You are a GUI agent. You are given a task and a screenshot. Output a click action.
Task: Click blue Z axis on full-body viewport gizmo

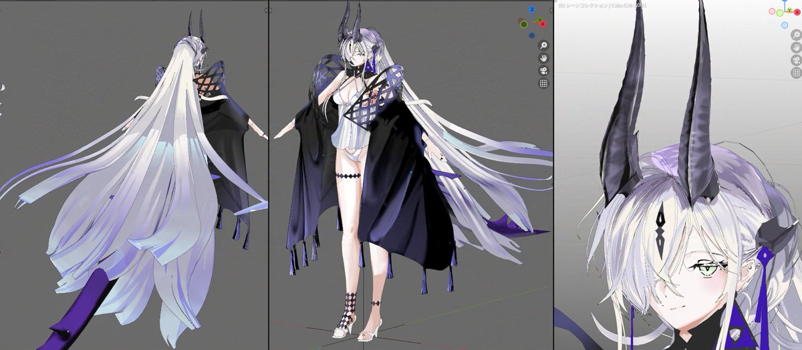pos(531,9)
